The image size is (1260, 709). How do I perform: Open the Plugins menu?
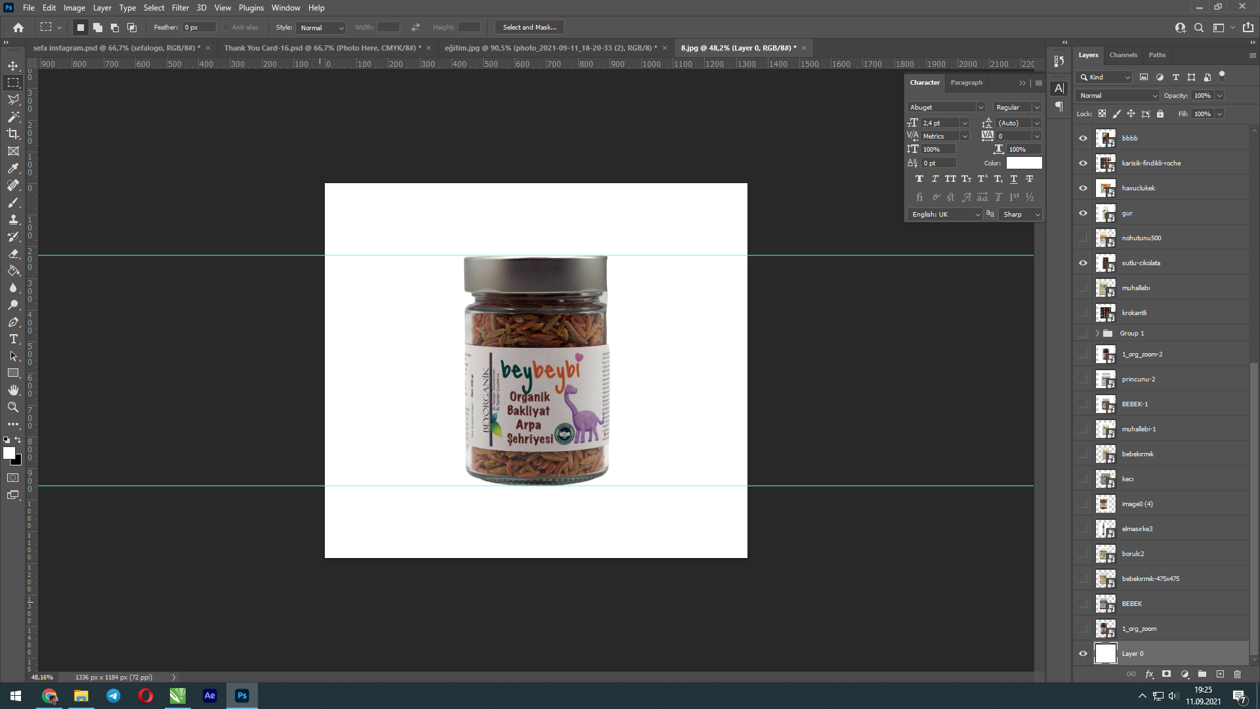coord(251,8)
